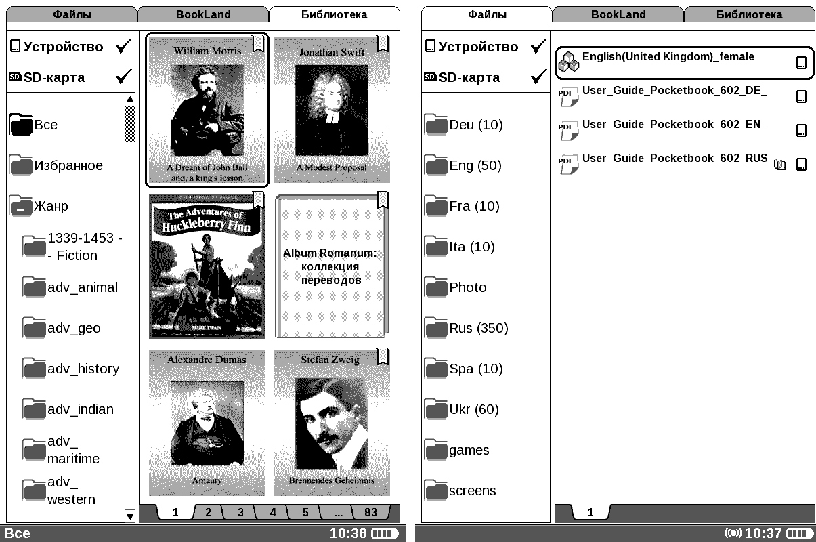Toggle the SD-карта checkmark on the Файлы screen
The image size is (816, 542).
[x=538, y=77]
